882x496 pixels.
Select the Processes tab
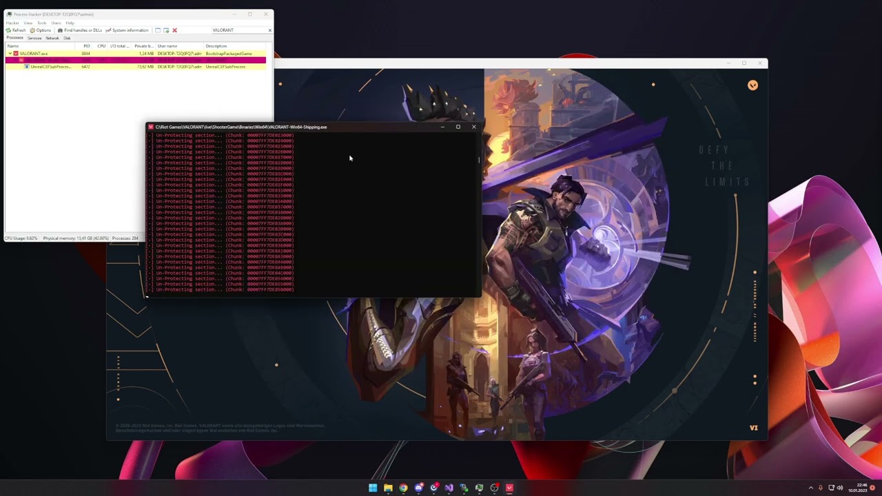pos(14,38)
